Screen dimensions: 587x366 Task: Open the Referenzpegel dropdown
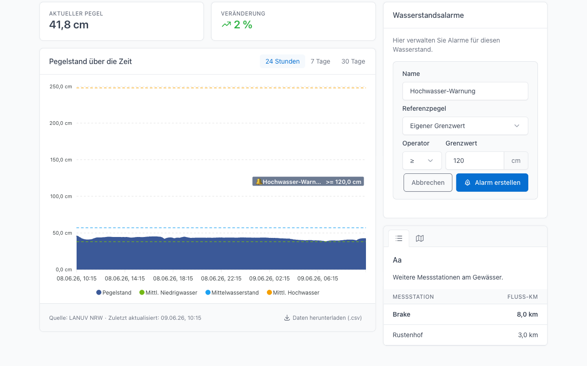tap(465, 126)
